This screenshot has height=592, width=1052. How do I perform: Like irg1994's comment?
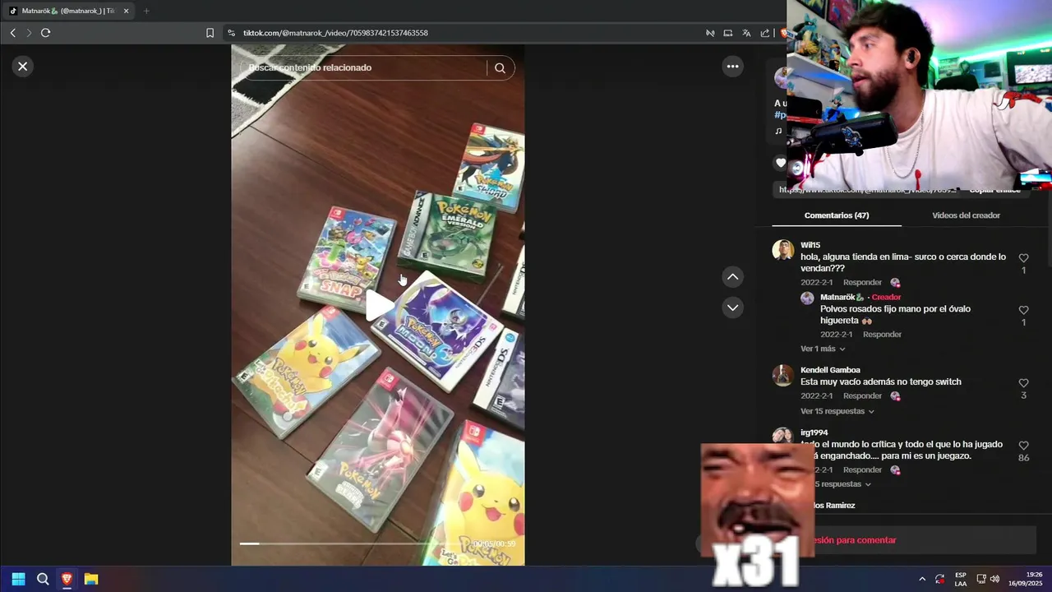pos(1023,446)
